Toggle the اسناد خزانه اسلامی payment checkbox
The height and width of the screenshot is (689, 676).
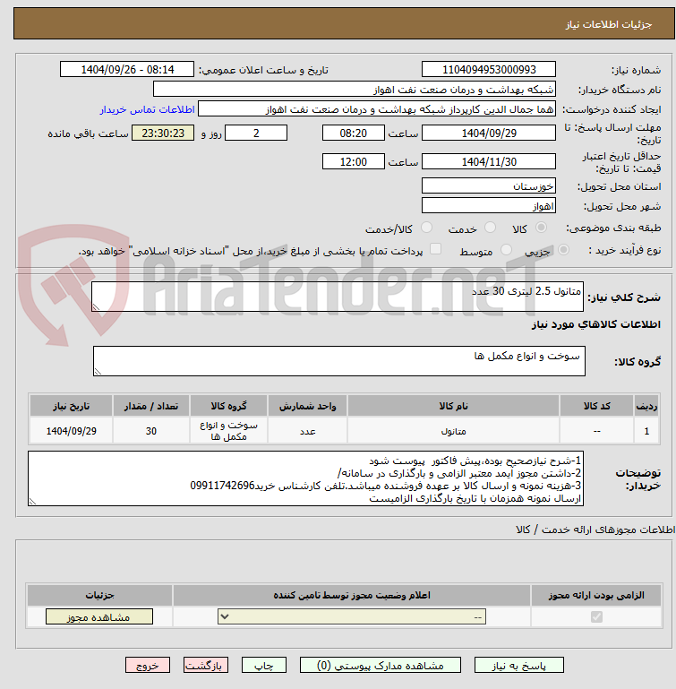coord(435,249)
